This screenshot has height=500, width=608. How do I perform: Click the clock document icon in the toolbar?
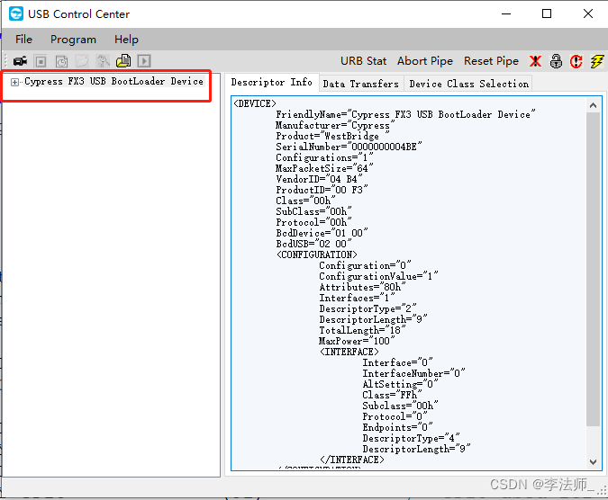click(x=61, y=61)
